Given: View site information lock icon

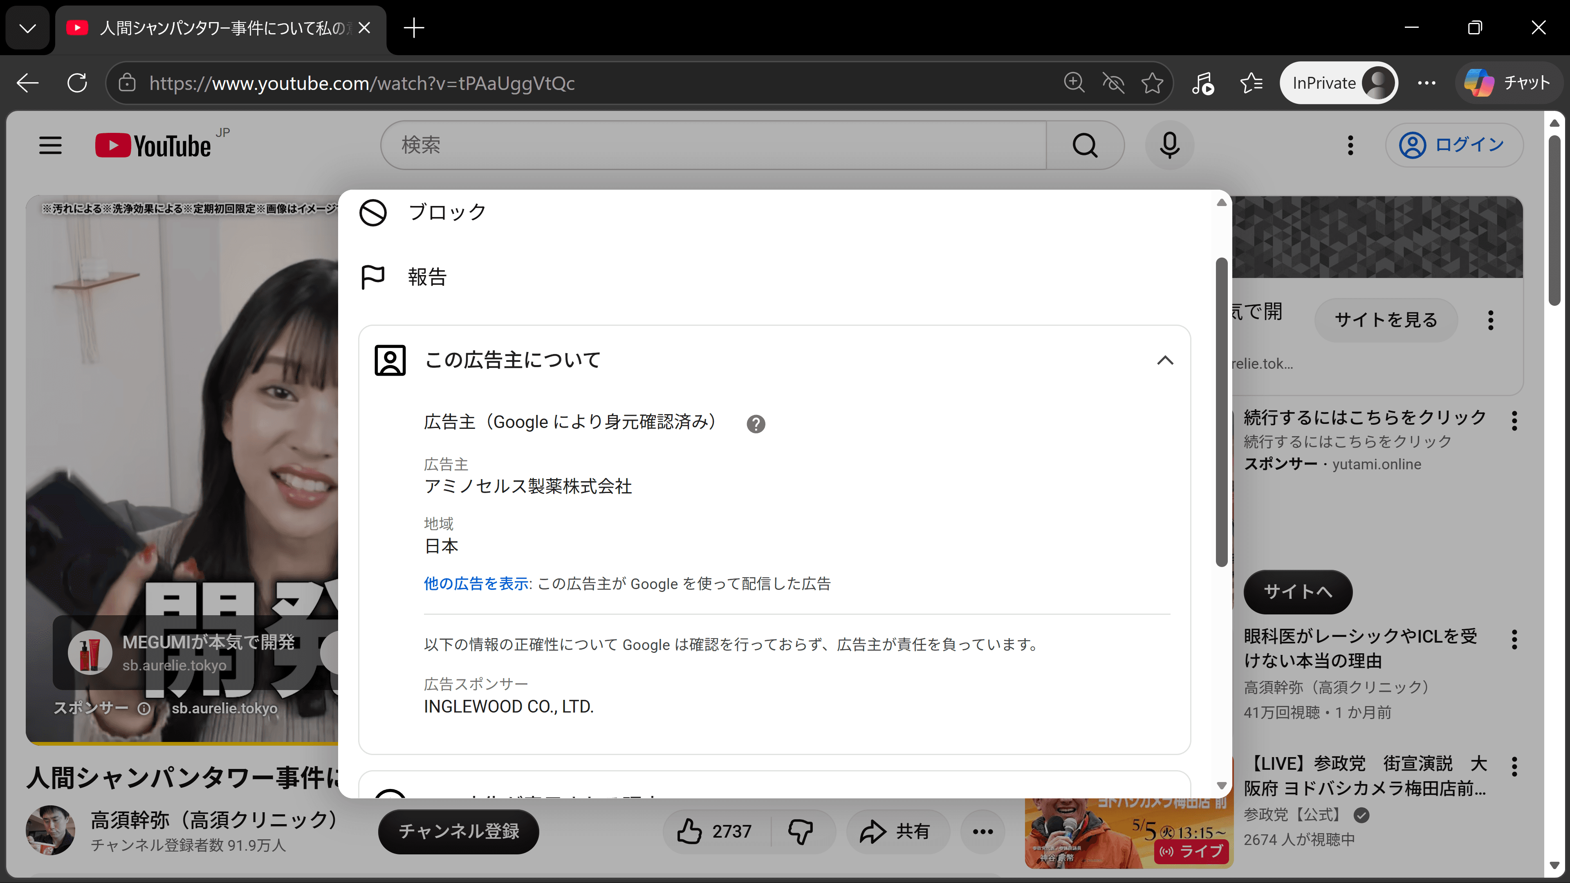Looking at the screenshot, I should (127, 83).
